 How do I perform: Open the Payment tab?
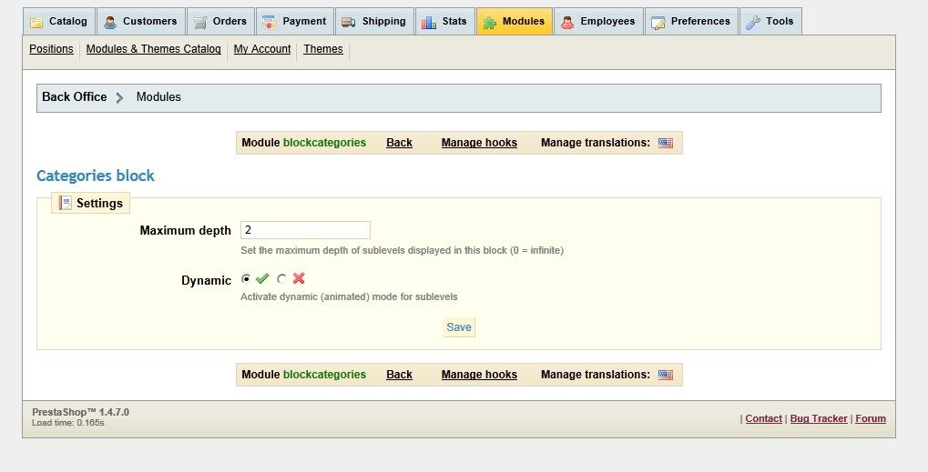(304, 21)
